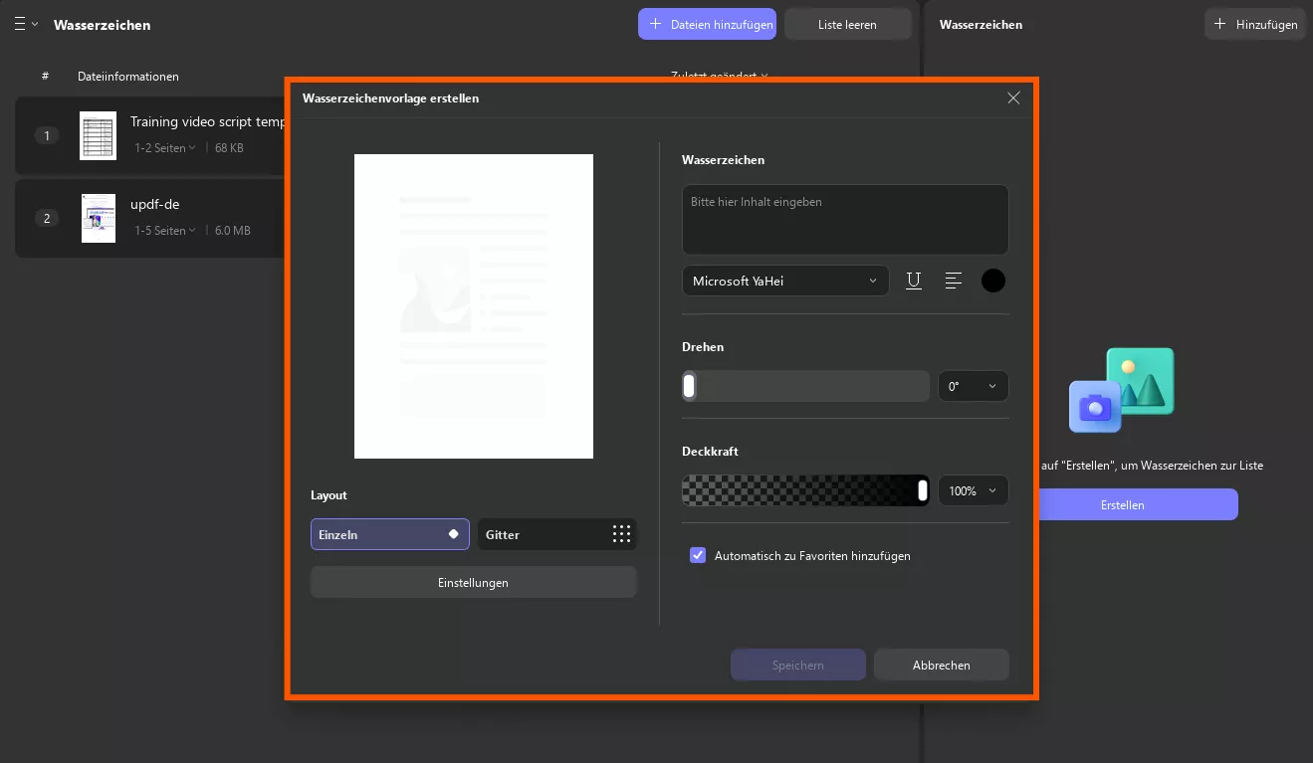Click the 6.0 MB file size

[x=233, y=231]
